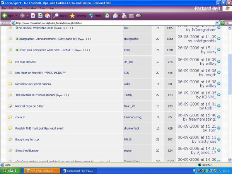Open the Tools menu
Image resolution: width=232 pixels, height=174 pixels.
(x=42, y=8)
